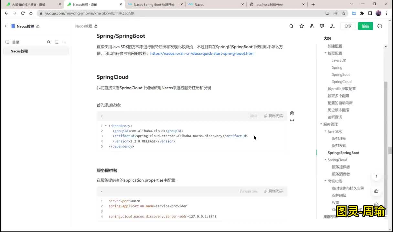Open the nacos.io quick-start-spring-boot link
The image size is (393, 232).
[x=202, y=53]
